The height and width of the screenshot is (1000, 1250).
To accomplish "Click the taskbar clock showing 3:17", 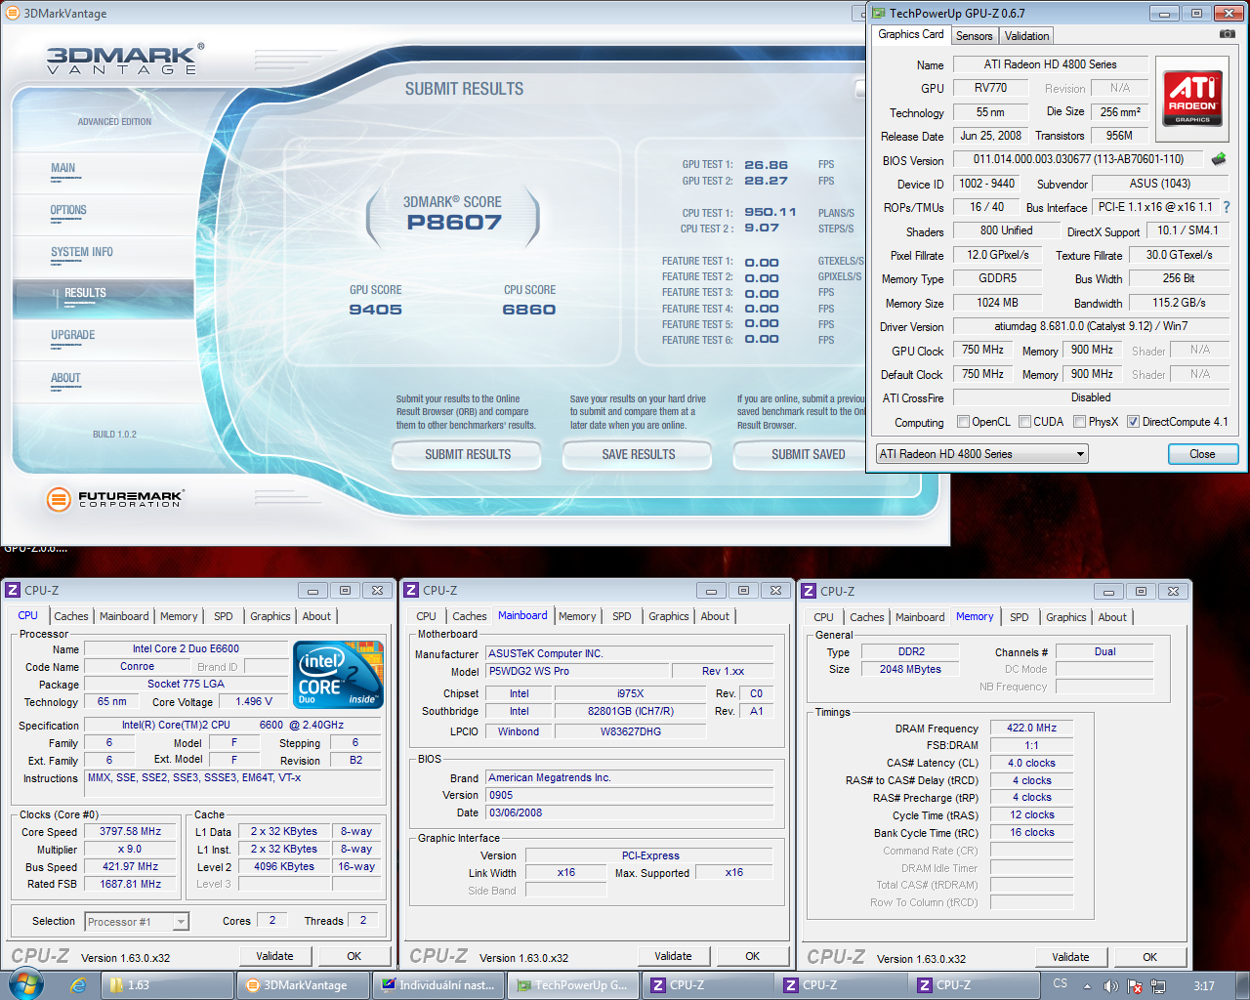I will pyautogui.click(x=1204, y=986).
